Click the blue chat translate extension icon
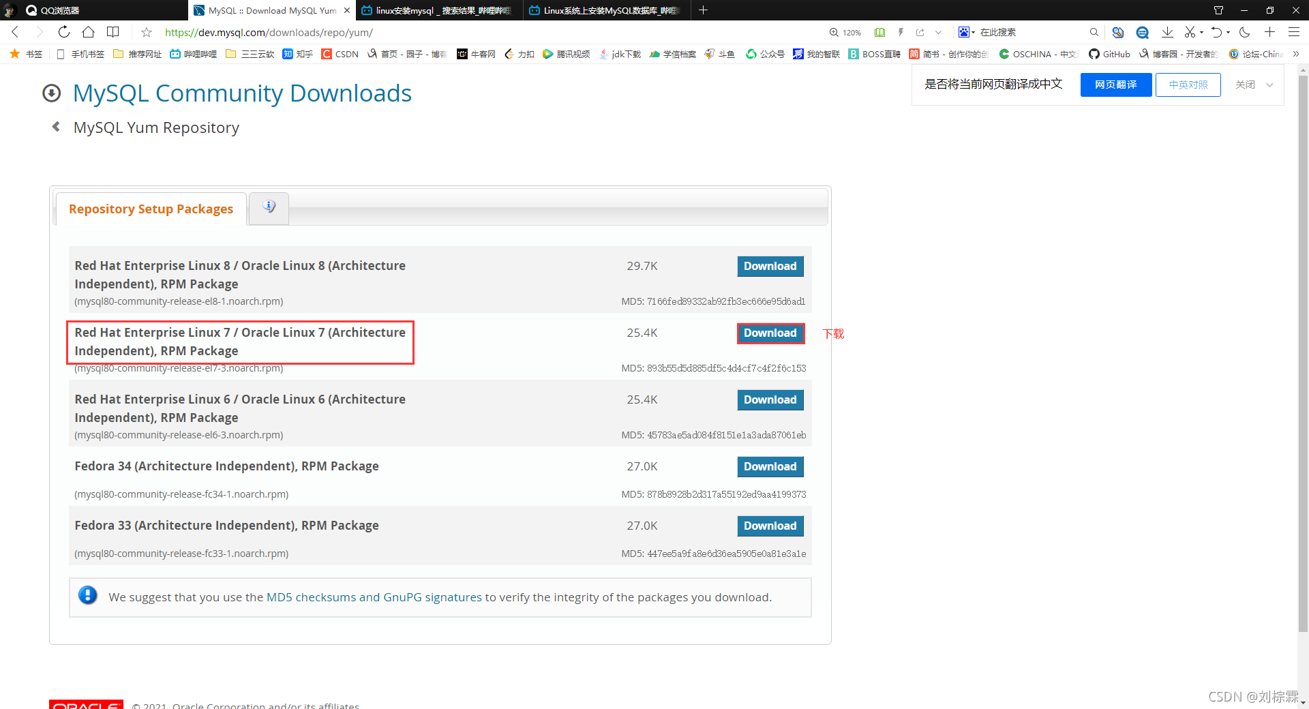The image size is (1309, 709). pos(1143,32)
